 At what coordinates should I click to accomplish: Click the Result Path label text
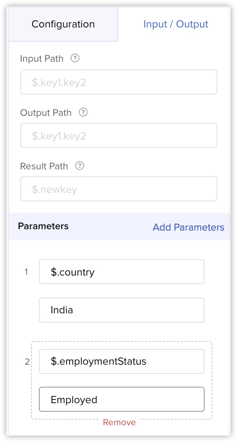[44, 166]
